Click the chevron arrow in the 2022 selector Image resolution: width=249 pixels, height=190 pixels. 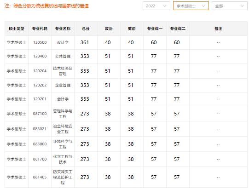pyautogui.click(x=165, y=6)
